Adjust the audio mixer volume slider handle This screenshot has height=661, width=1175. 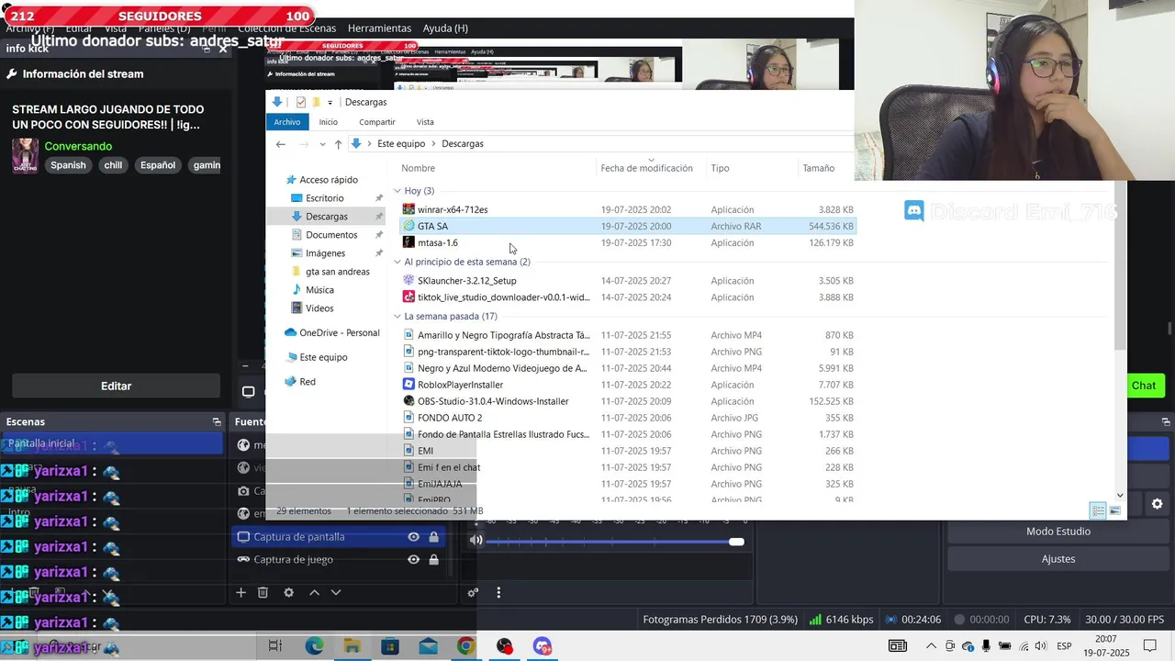tap(736, 542)
